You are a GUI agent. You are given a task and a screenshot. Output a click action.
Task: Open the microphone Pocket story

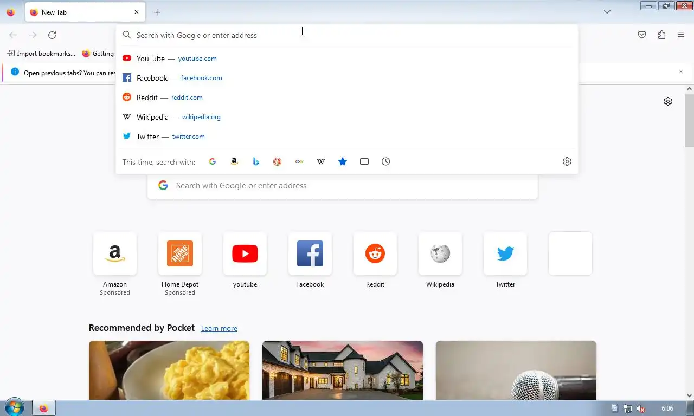point(516,370)
